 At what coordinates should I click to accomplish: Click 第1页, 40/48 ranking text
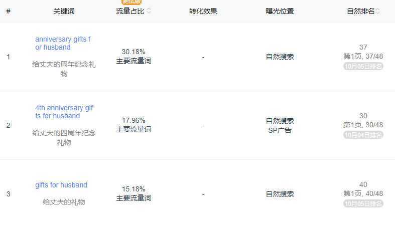tap(363, 193)
